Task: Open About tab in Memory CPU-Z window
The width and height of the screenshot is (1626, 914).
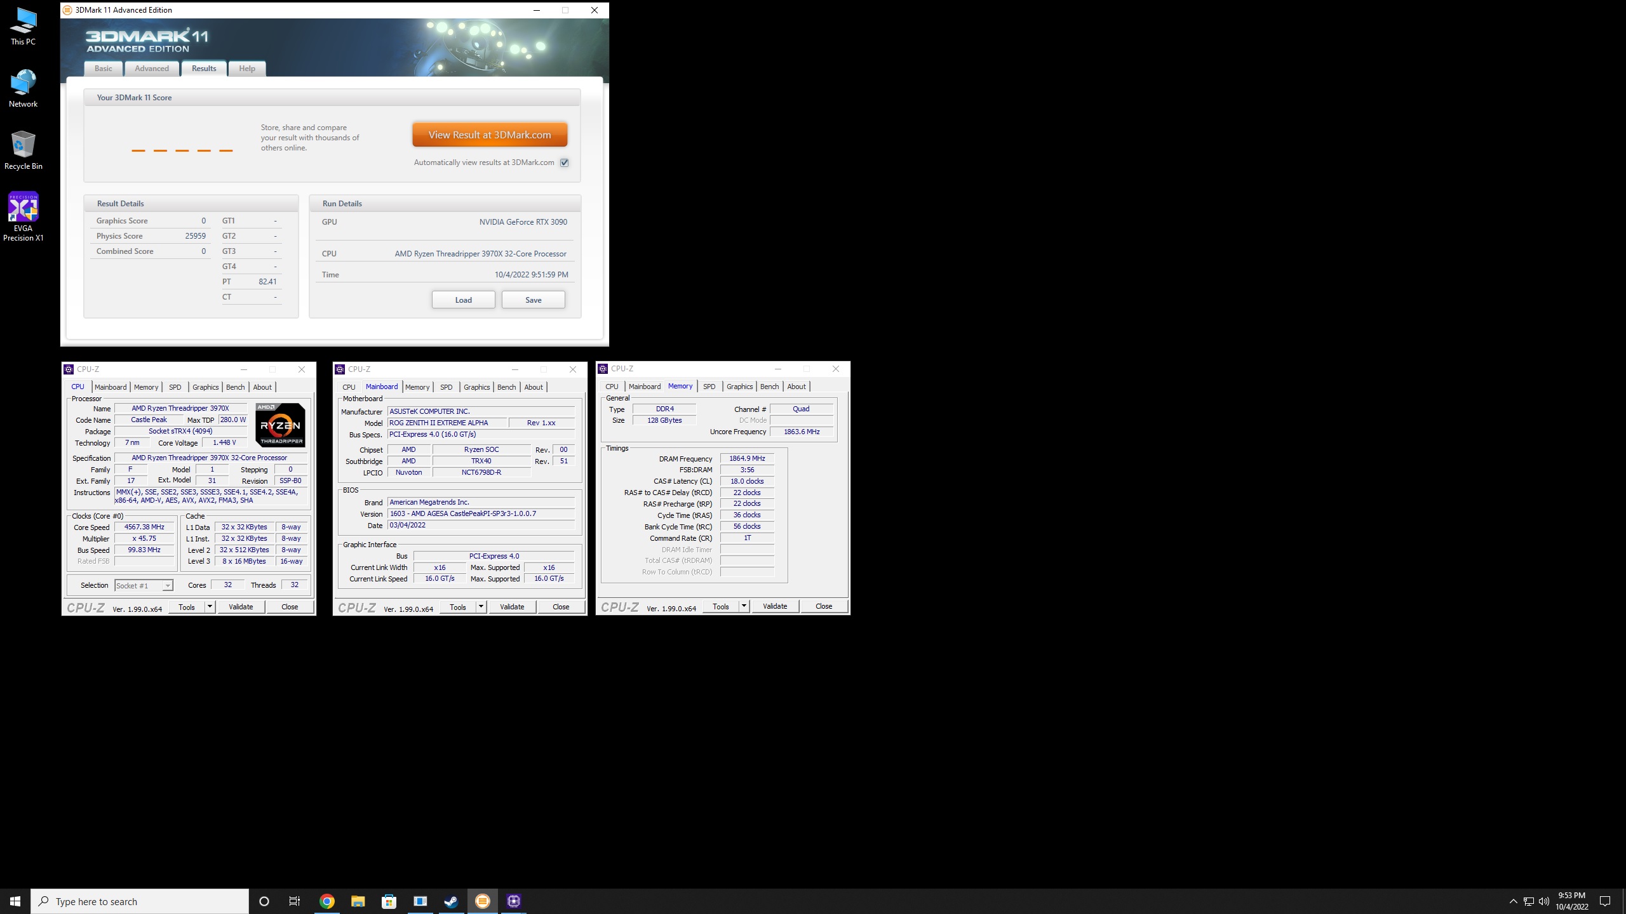Action: pyautogui.click(x=796, y=387)
